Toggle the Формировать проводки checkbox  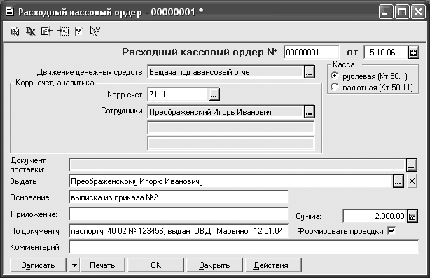392,230
